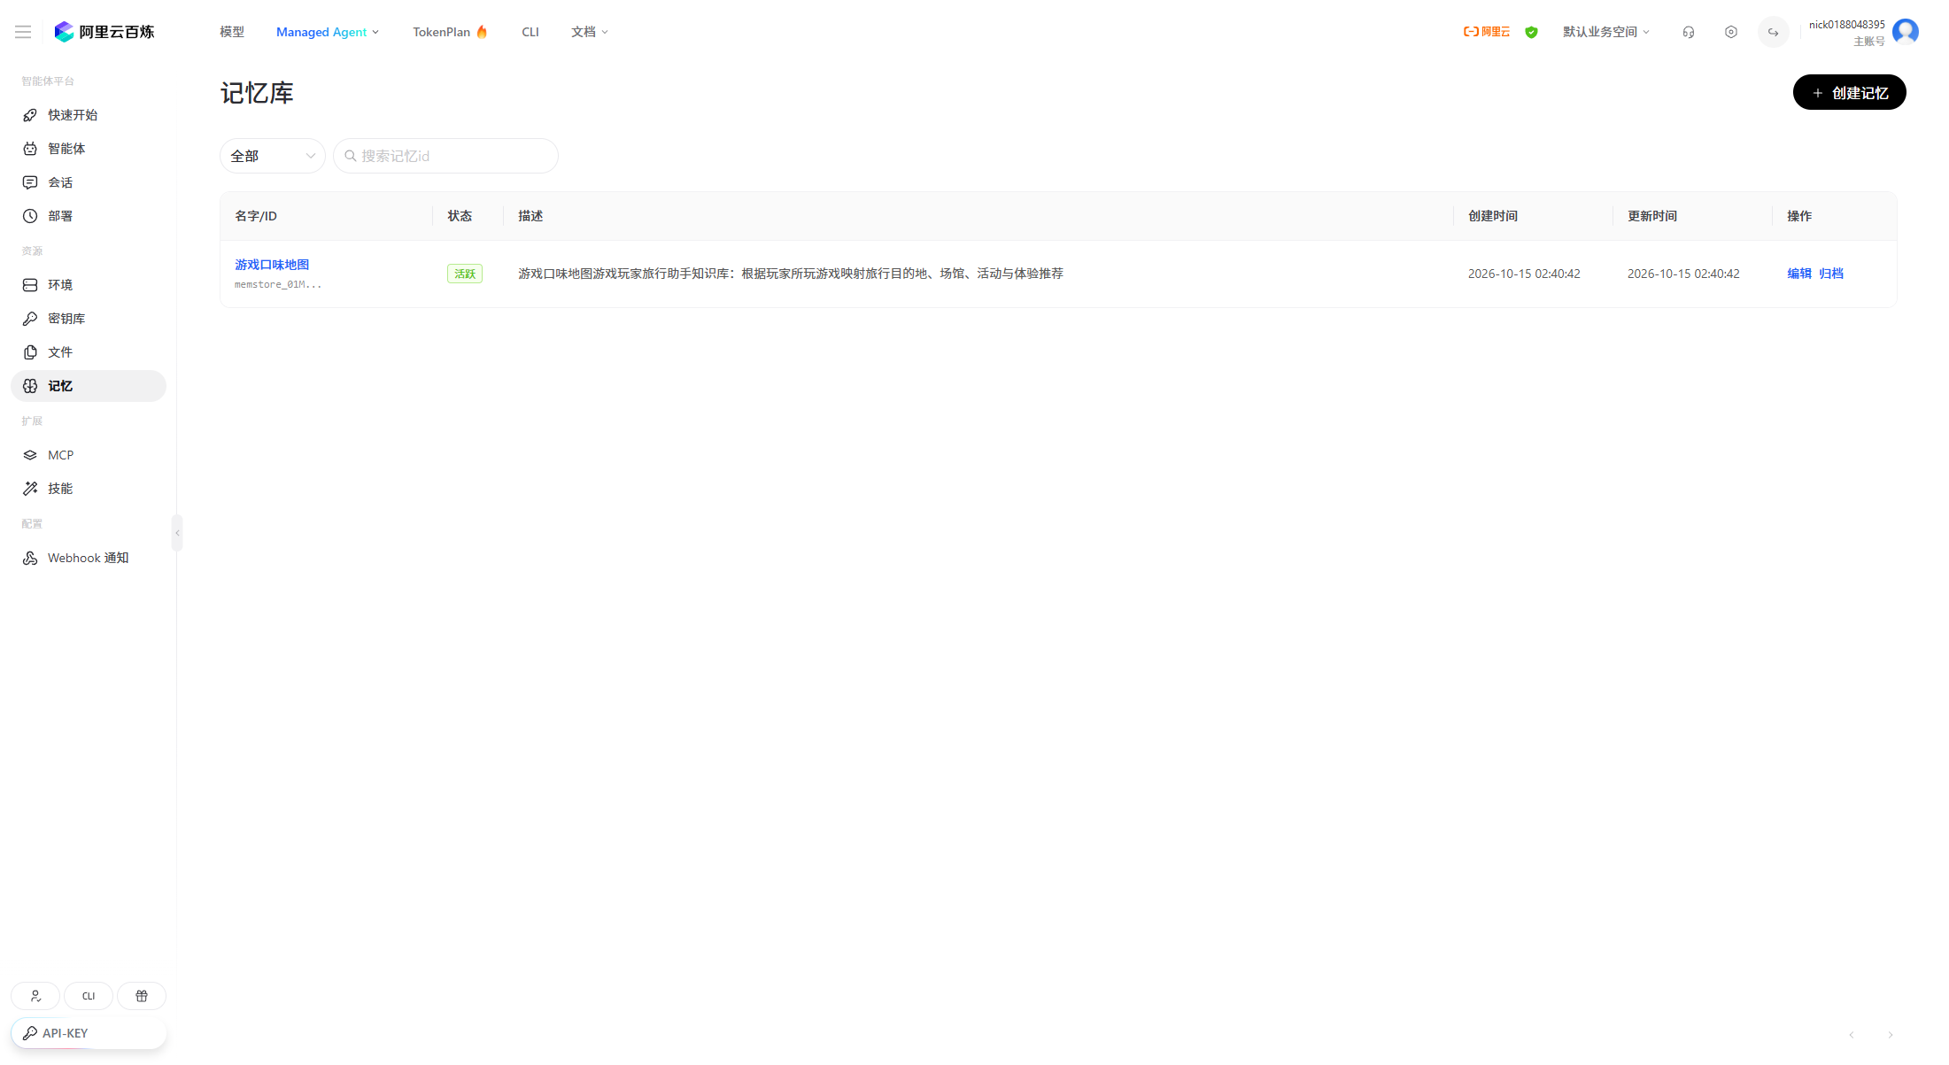This screenshot has width=1949, height=1065.
Task: Click the 环境 server icon
Action: 30,285
